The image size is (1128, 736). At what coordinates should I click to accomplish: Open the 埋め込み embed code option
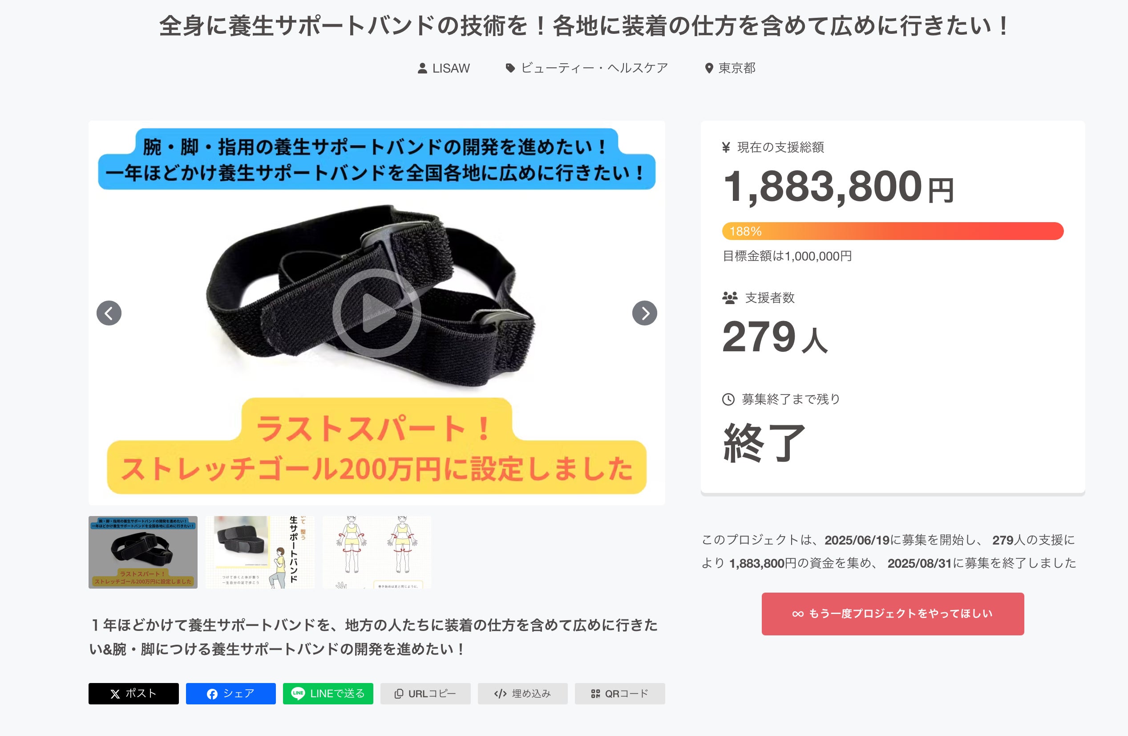click(x=523, y=694)
